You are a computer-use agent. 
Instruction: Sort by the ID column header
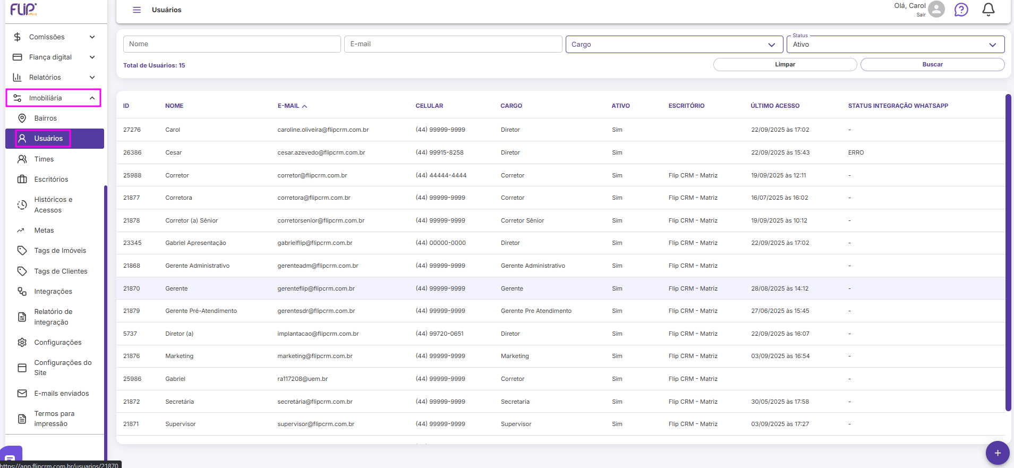coord(126,106)
